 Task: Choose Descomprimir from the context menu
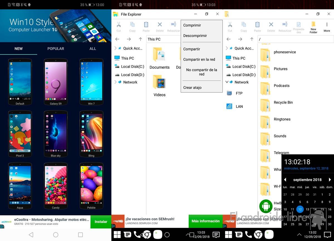coord(202,36)
